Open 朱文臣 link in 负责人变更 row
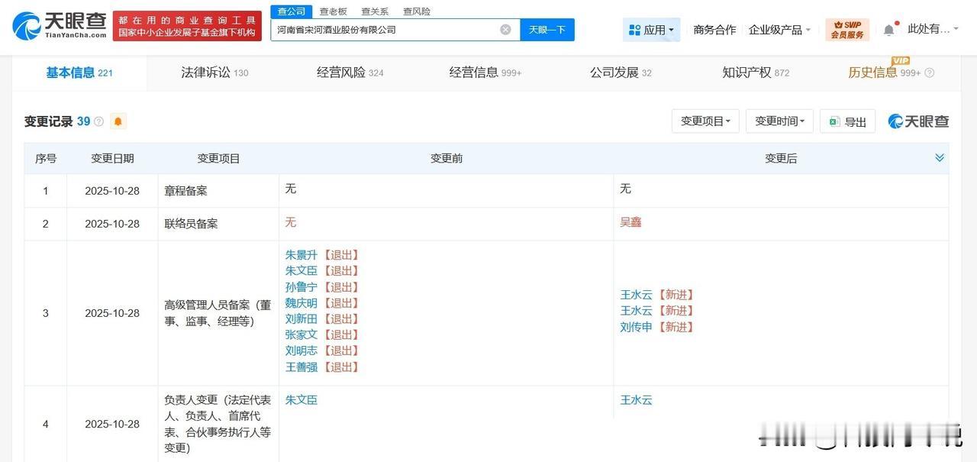This screenshot has height=462, width=977. [x=301, y=400]
